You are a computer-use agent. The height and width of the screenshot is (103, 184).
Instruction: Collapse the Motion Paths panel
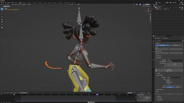pos(158,58)
